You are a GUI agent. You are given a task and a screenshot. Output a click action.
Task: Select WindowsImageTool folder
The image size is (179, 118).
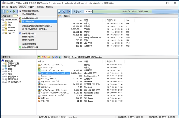tap(49, 68)
